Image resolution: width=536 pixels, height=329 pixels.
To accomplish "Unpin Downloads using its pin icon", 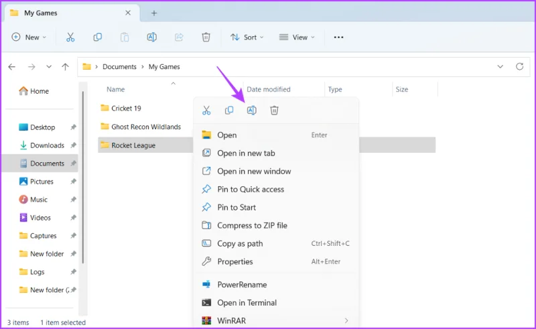I will 73,145.
